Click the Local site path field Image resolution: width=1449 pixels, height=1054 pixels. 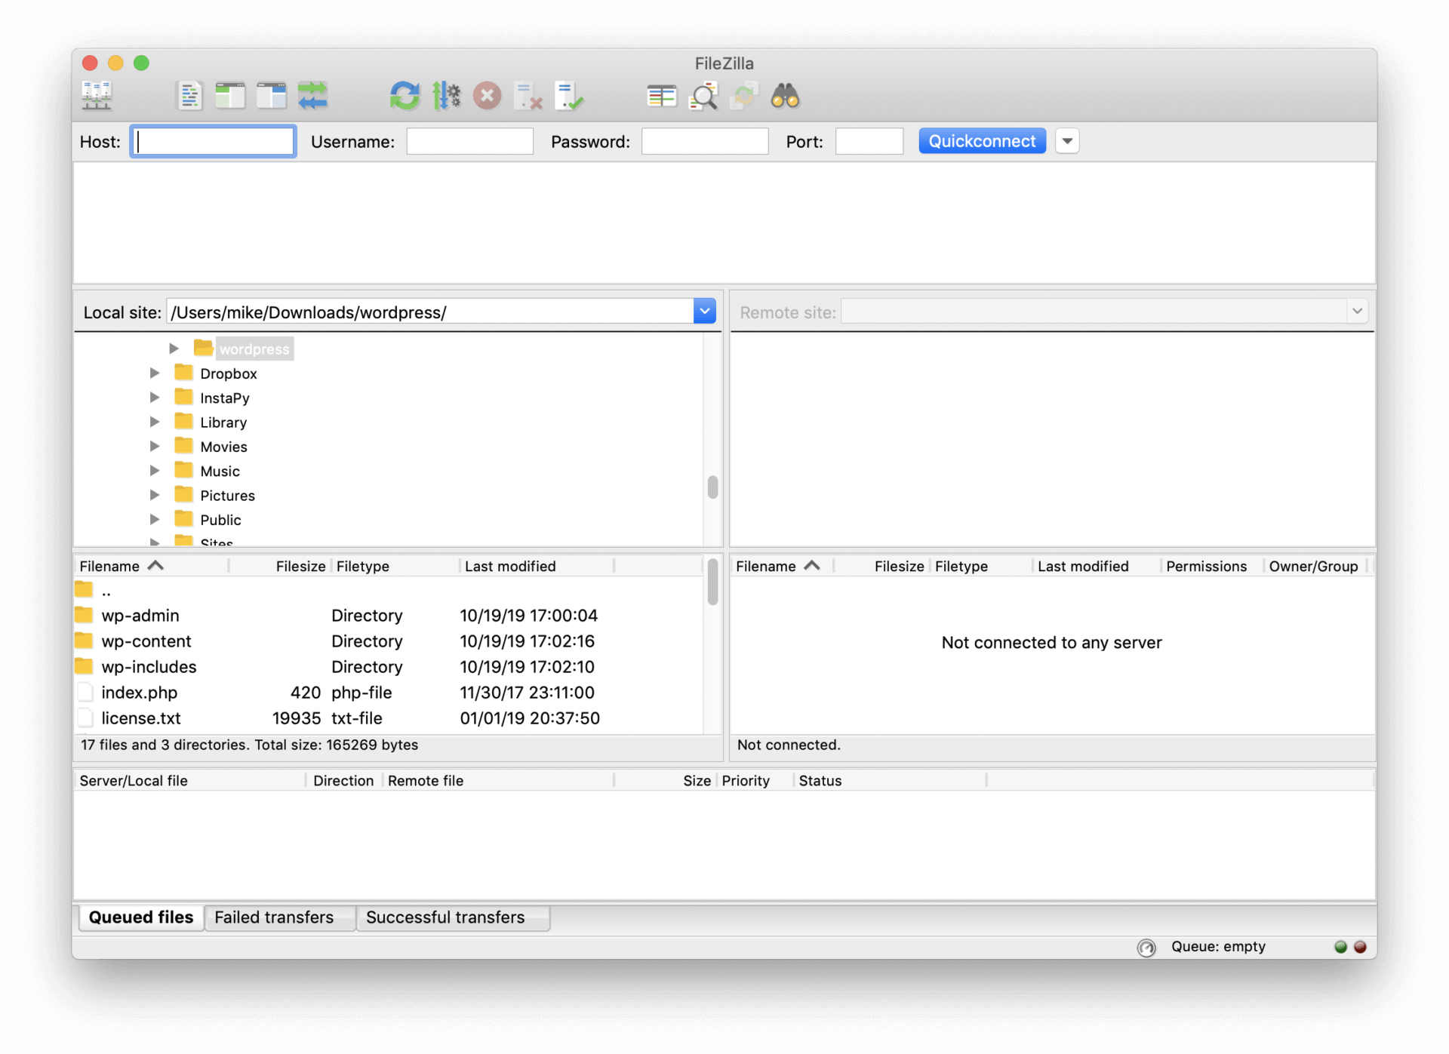pyautogui.click(x=430, y=312)
